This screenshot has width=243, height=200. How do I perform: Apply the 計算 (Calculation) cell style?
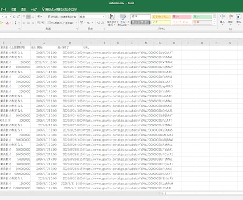click(202, 22)
